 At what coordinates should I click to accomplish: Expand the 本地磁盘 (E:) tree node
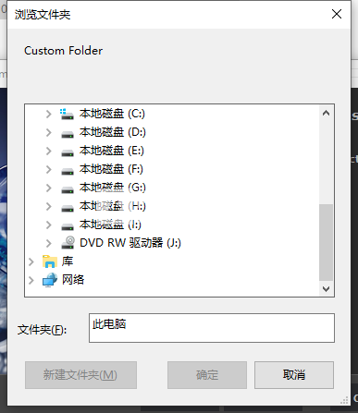[x=49, y=151]
